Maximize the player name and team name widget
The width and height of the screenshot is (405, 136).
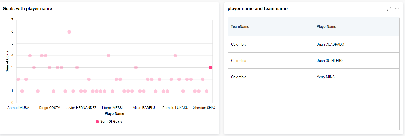click(x=388, y=9)
